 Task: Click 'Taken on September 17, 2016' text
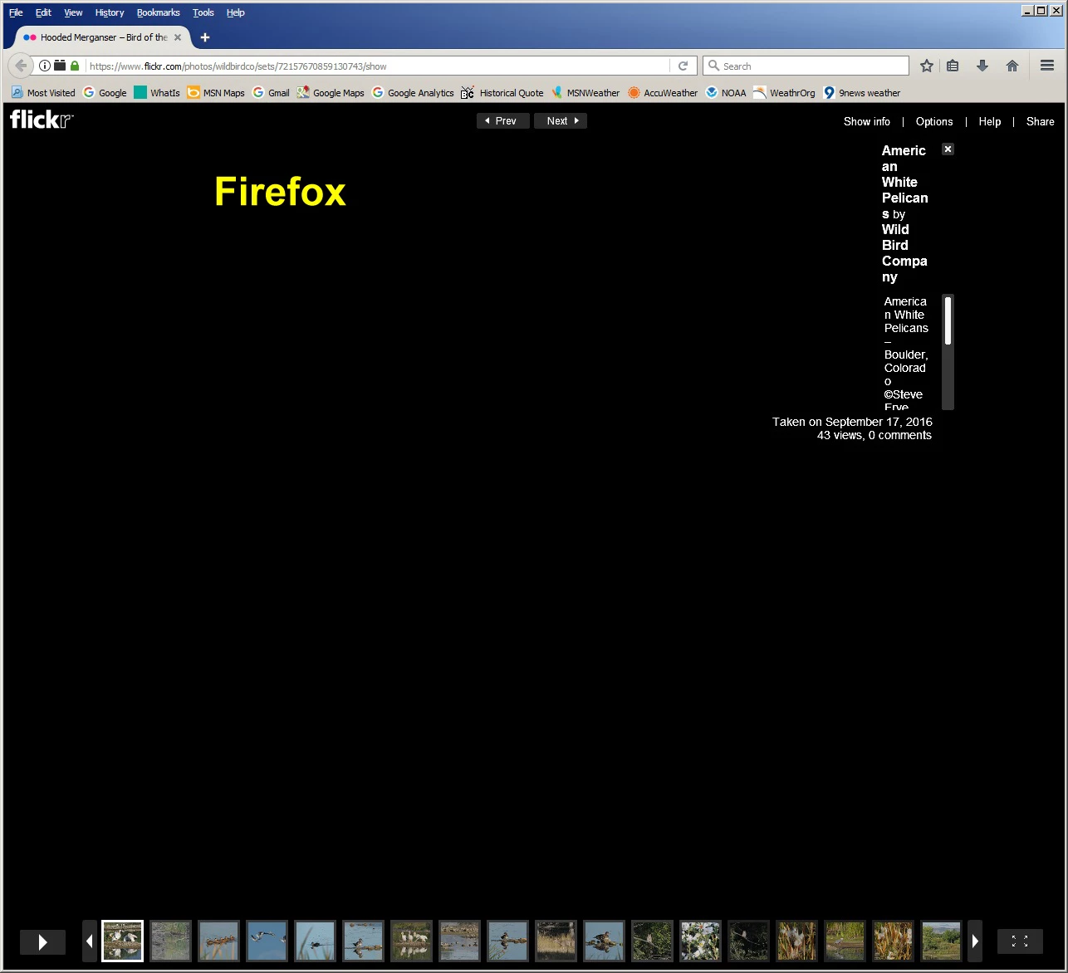(852, 422)
